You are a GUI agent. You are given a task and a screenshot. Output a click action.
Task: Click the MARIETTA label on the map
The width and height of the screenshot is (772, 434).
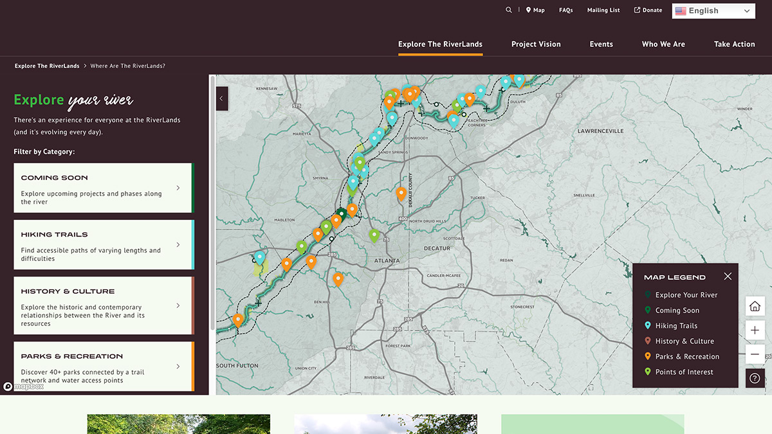(302, 134)
